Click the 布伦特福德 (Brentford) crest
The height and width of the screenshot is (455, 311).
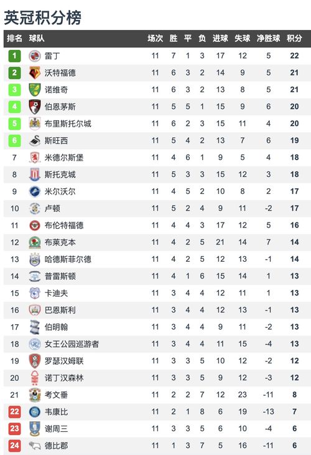(x=35, y=226)
